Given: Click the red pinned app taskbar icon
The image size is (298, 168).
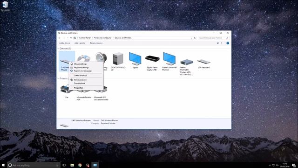Looking at the screenshot, I should [88, 165].
